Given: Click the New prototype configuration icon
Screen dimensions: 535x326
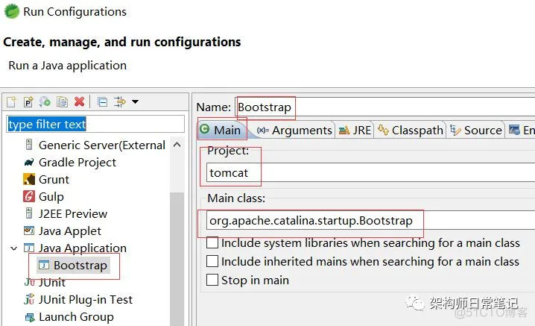Looking at the screenshot, I should [x=28, y=101].
